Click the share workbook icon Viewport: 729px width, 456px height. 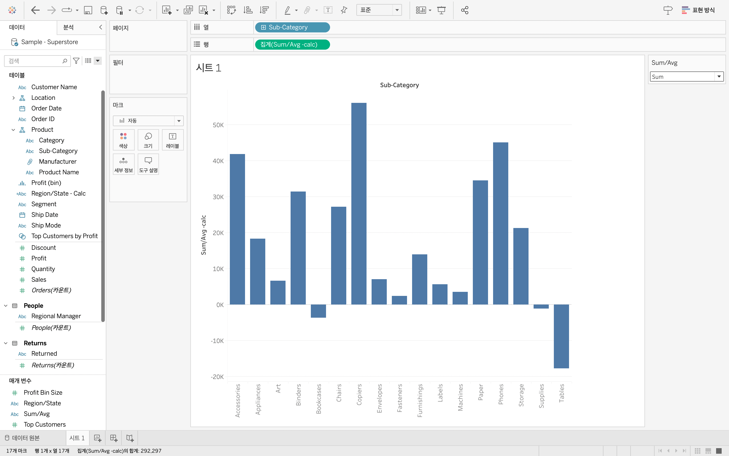coord(465,10)
